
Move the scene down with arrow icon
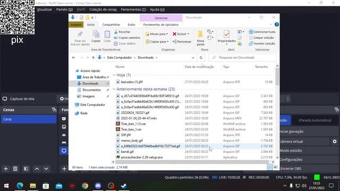coord(46,169)
